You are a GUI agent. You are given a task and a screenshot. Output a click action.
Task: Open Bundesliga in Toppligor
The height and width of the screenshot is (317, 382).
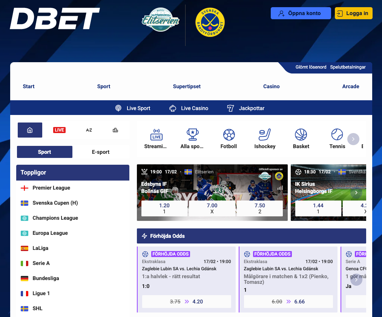73,279
